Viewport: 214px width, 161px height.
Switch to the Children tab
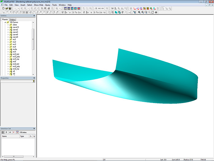(x=13, y=20)
